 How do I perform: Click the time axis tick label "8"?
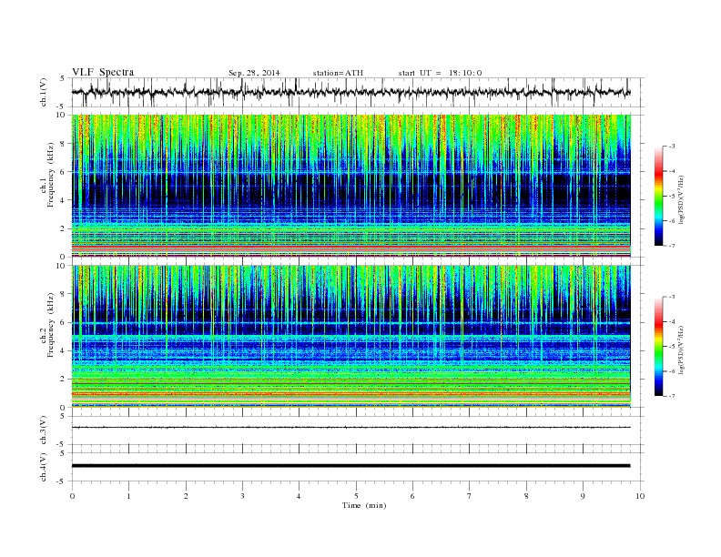tap(526, 496)
